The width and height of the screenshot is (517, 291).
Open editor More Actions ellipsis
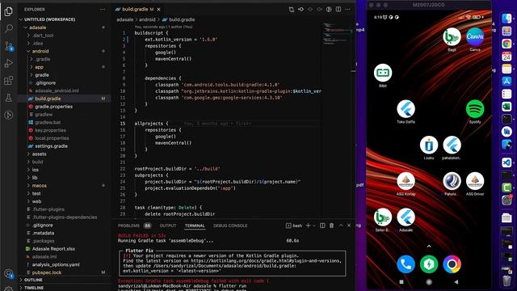click(x=347, y=9)
